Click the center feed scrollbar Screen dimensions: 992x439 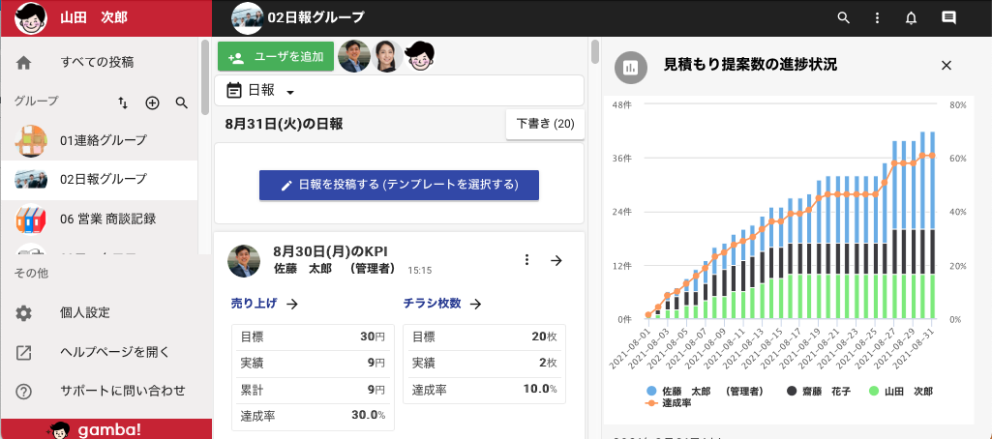(594, 52)
